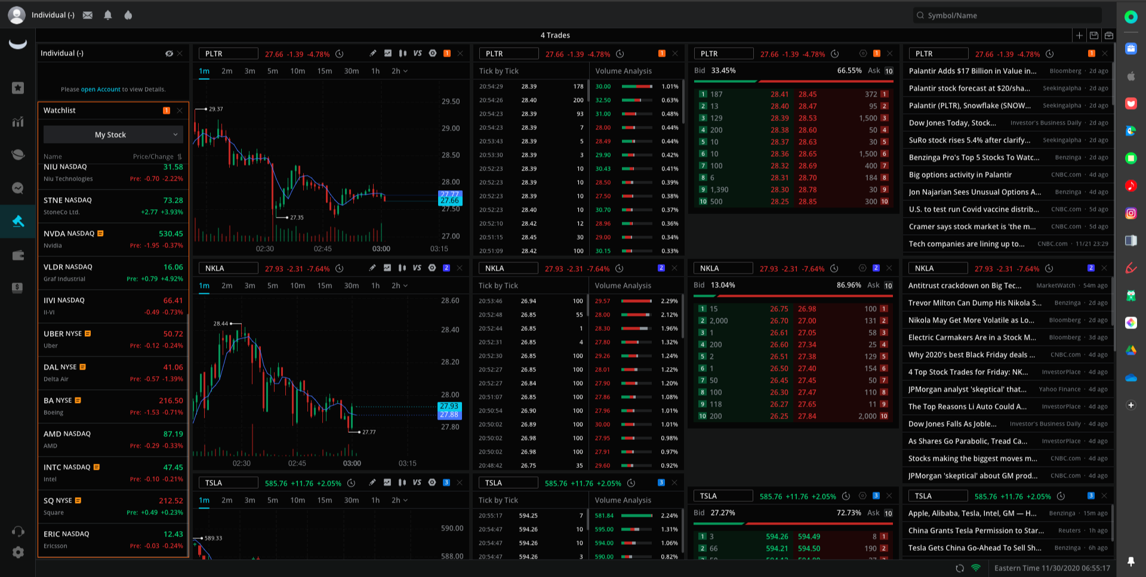
Task: Select the trade gavel sidebar icon
Action: (x=18, y=222)
